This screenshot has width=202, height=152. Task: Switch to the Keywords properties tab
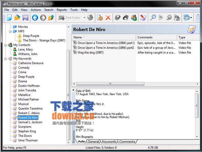click(109, 141)
